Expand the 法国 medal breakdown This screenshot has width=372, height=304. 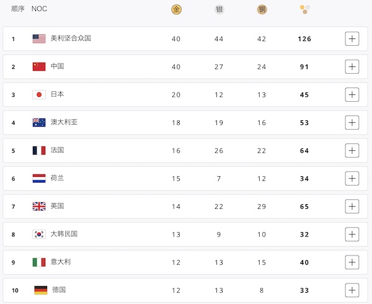click(352, 151)
